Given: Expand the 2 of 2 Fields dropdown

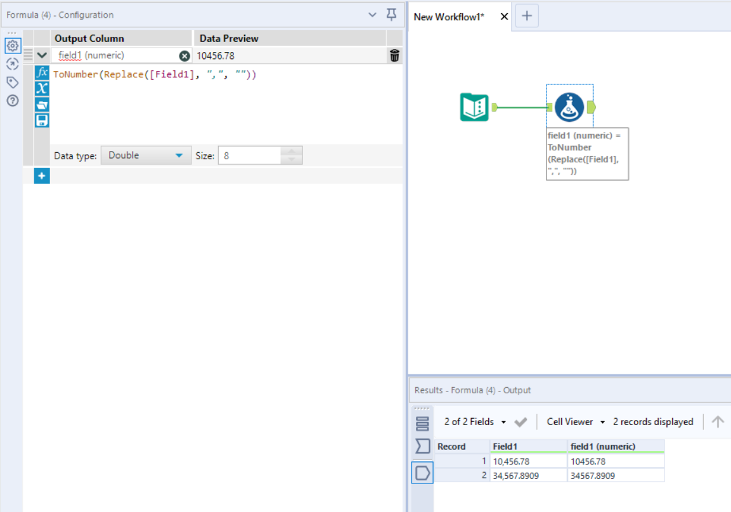Looking at the screenshot, I should 503,421.
